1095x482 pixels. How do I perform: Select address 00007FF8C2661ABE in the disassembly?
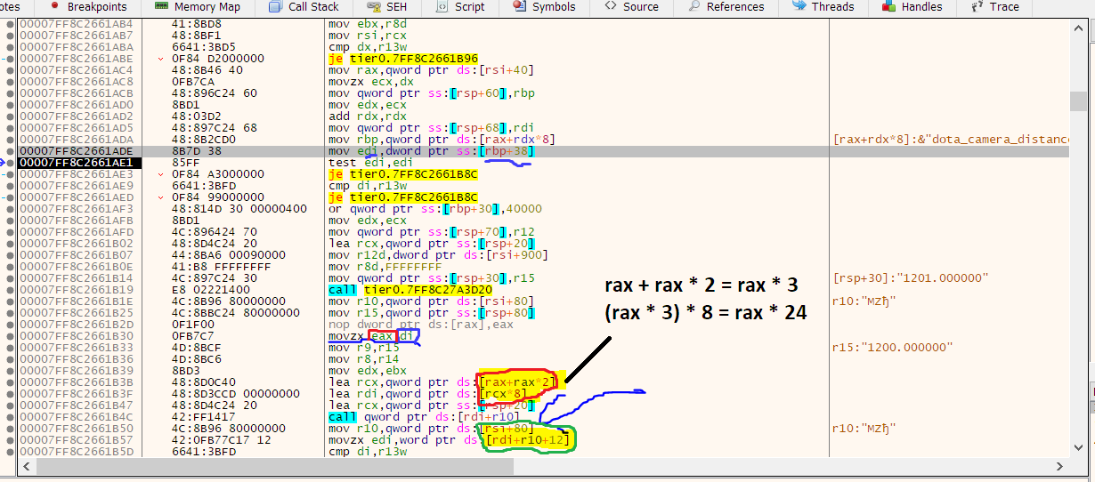(76, 59)
